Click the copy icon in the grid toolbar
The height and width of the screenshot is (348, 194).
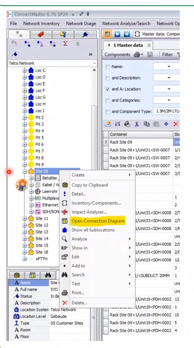[x=146, y=124]
